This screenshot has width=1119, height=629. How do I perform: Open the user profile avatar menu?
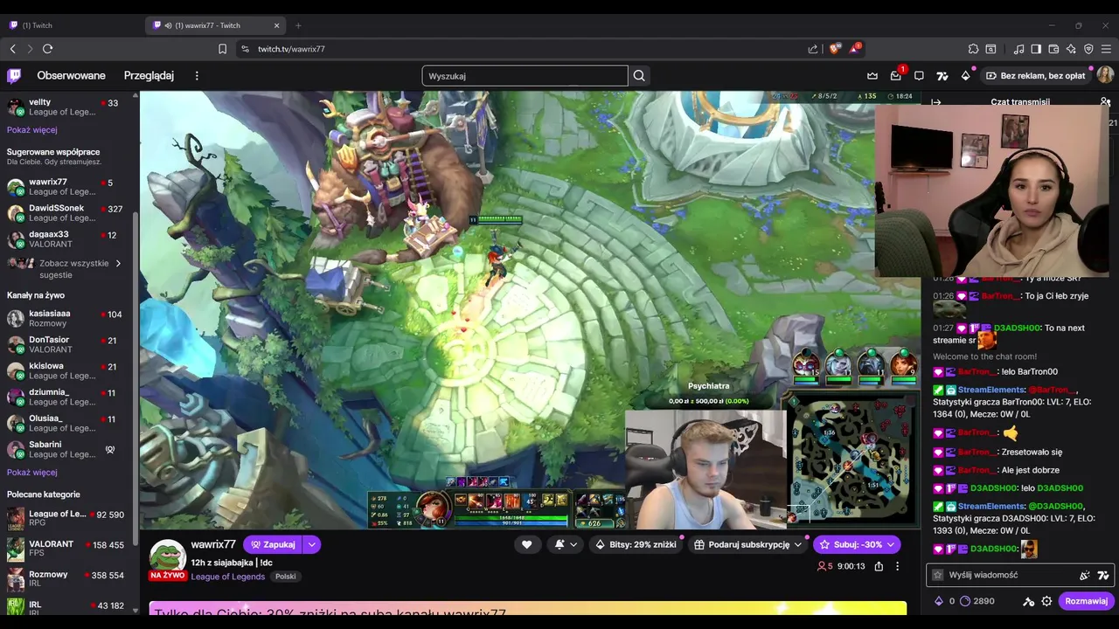[x=1105, y=76]
